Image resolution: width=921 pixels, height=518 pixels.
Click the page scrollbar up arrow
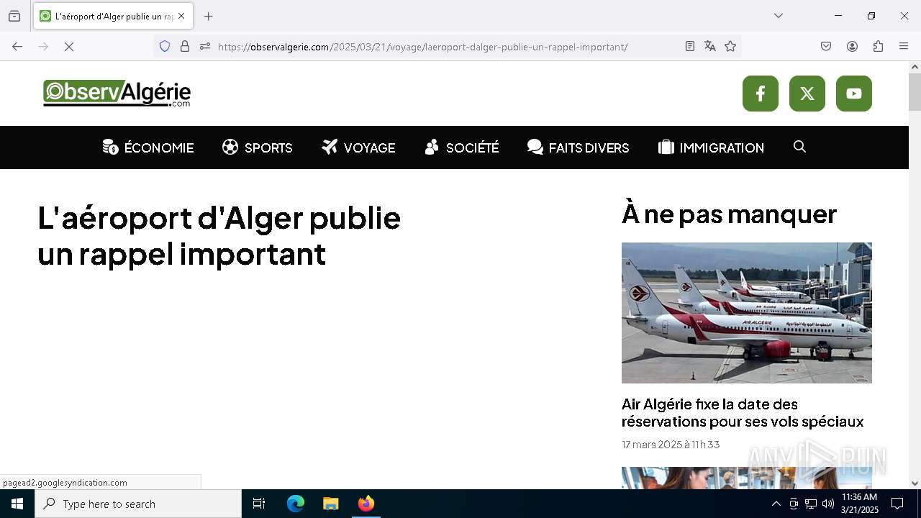(915, 67)
